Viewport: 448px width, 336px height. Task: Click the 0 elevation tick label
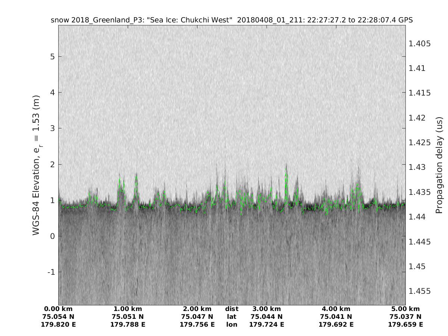tap(53, 236)
